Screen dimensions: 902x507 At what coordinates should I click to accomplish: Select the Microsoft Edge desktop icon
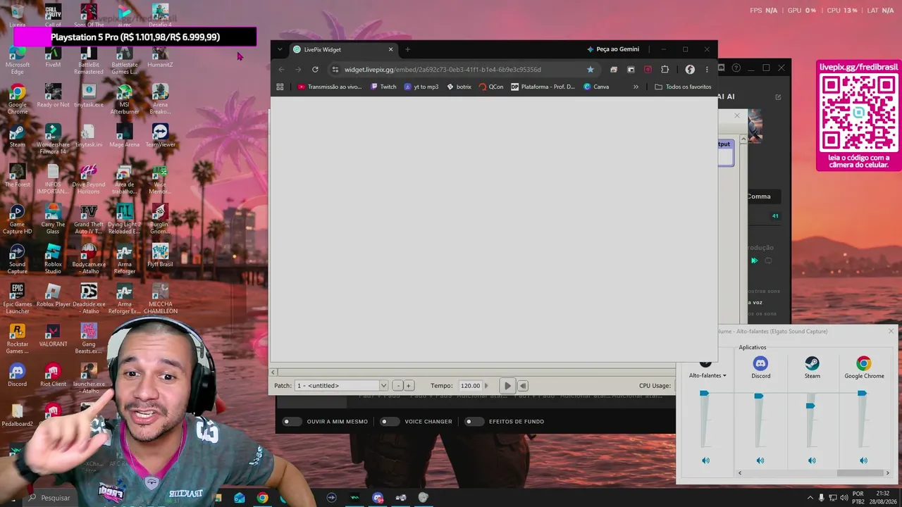[x=17, y=59]
